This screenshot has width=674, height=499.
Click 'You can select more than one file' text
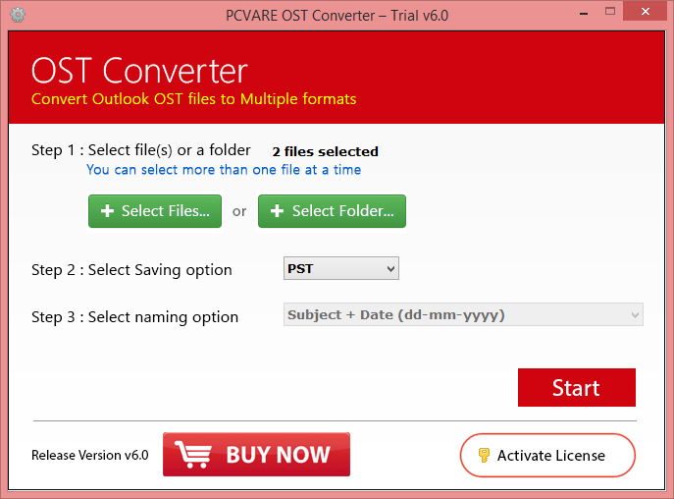click(224, 170)
